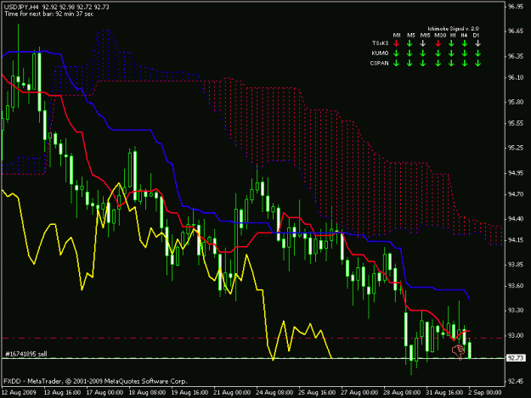Click the 92.45 price axis label
Screen dimensions: 531x398
coord(516,381)
